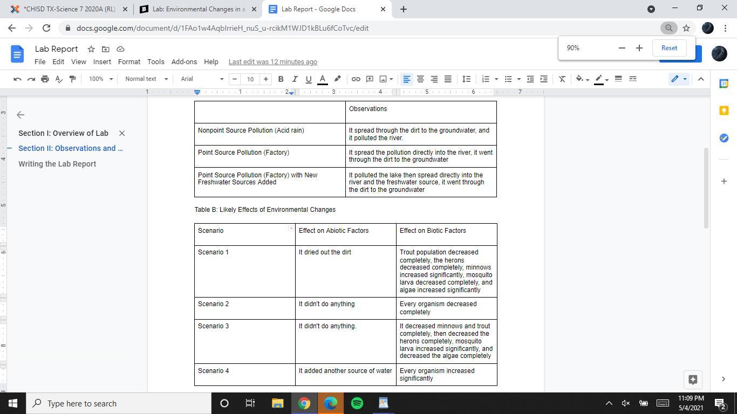Open the Arial font dropdown
737x414 pixels.
click(202, 79)
